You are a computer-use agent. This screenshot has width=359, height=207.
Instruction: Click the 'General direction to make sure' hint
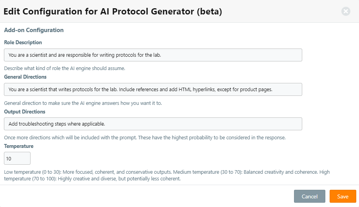coord(83,103)
